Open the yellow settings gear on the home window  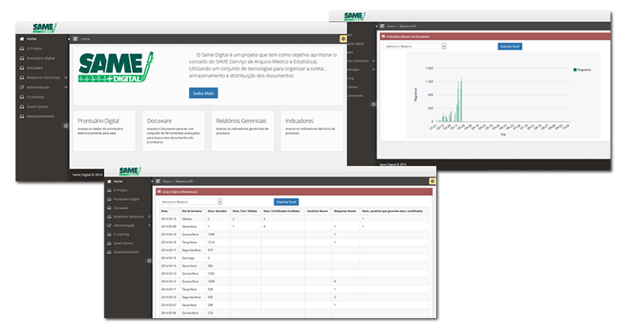pos(343,39)
